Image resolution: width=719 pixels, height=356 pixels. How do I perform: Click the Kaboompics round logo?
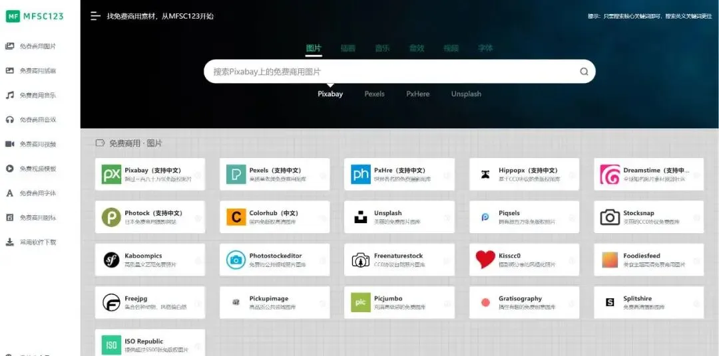click(x=111, y=260)
